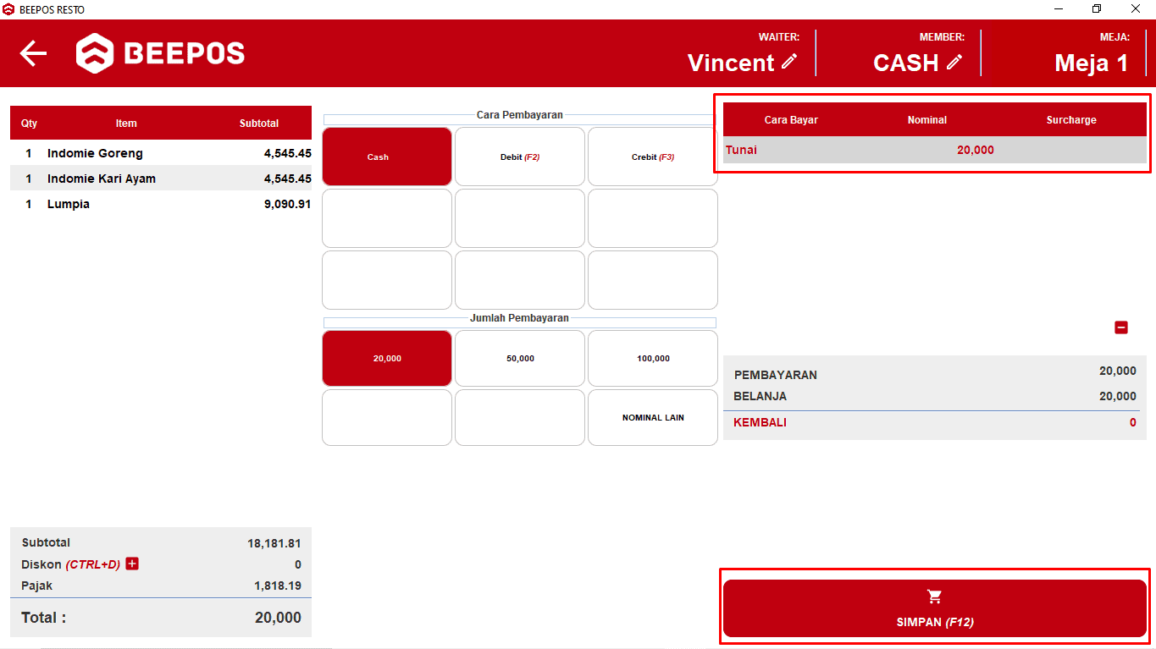
Task: Click the Diskon value 0
Action: point(298,564)
